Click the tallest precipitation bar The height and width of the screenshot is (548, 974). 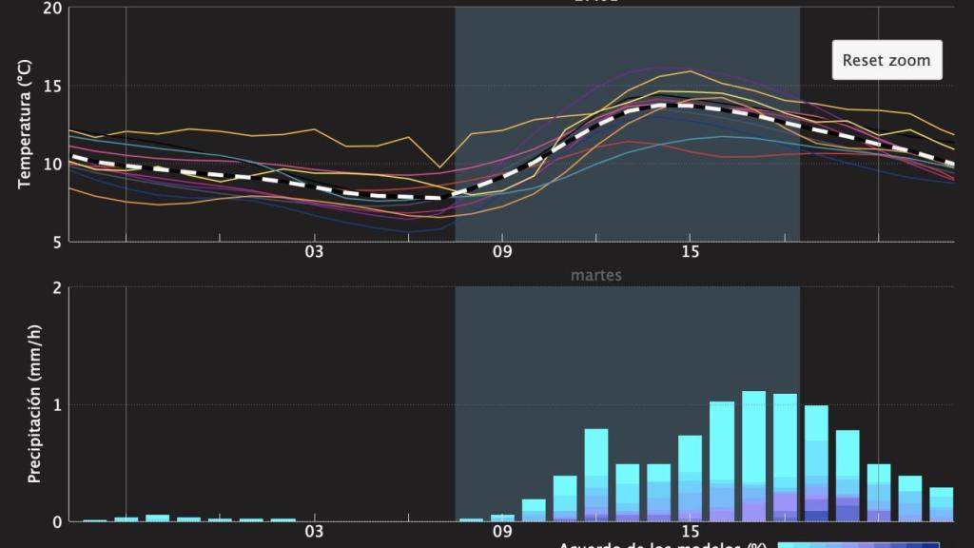pos(753,456)
